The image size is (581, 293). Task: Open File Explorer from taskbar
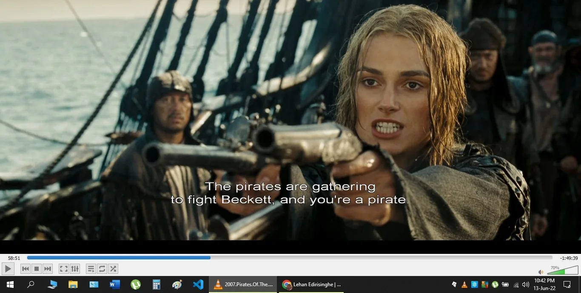point(73,284)
